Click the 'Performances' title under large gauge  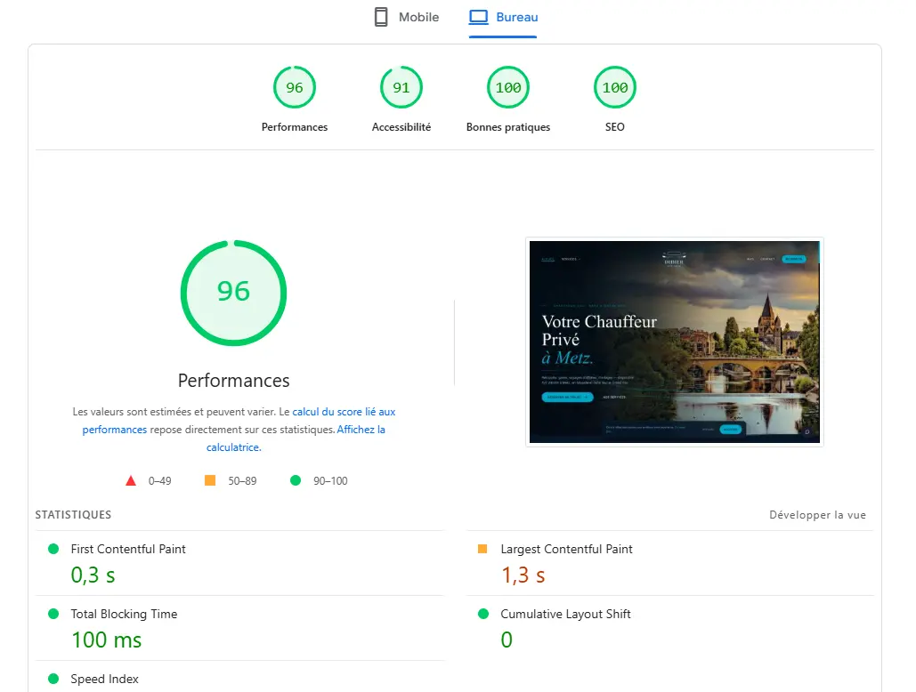pos(233,381)
